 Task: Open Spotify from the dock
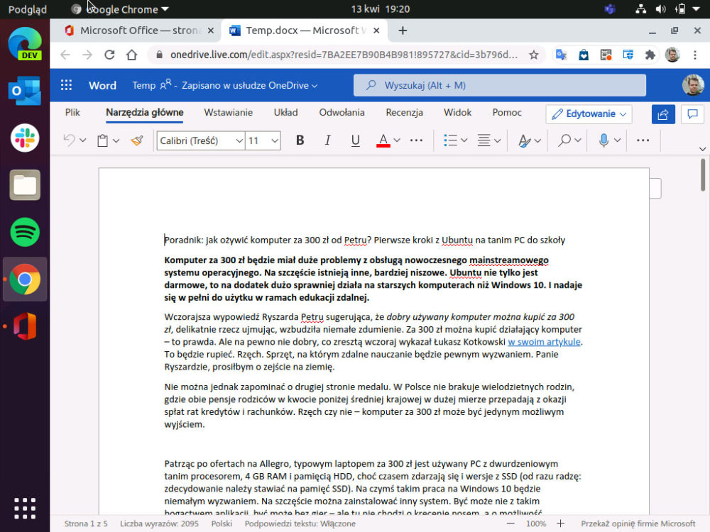[25, 232]
